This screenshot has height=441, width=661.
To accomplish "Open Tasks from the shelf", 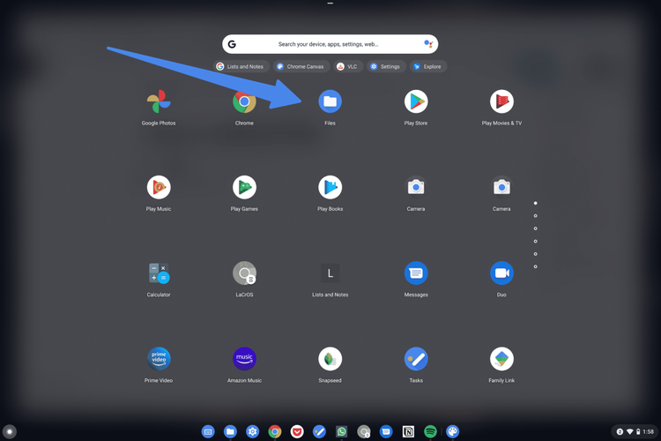I will (x=319, y=431).
